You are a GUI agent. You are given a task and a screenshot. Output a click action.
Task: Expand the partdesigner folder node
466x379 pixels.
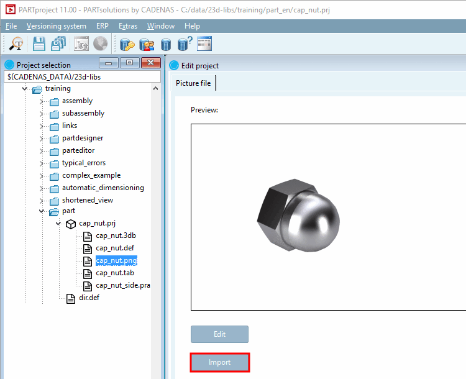pyautogui.click(x=41, y=139)
